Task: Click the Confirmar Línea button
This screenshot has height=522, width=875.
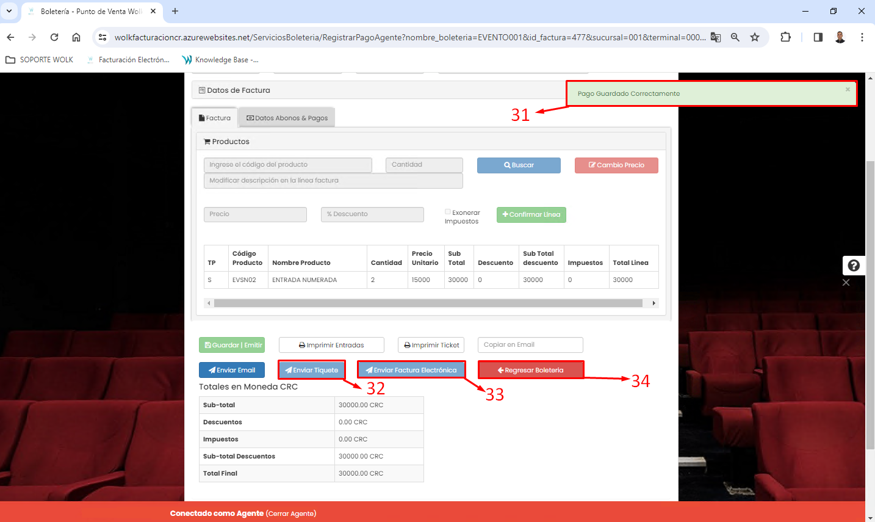Action: click(531, 215)
